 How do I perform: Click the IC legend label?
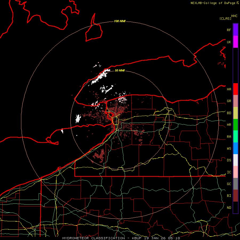pyautogui.click(x=229, y=172)
